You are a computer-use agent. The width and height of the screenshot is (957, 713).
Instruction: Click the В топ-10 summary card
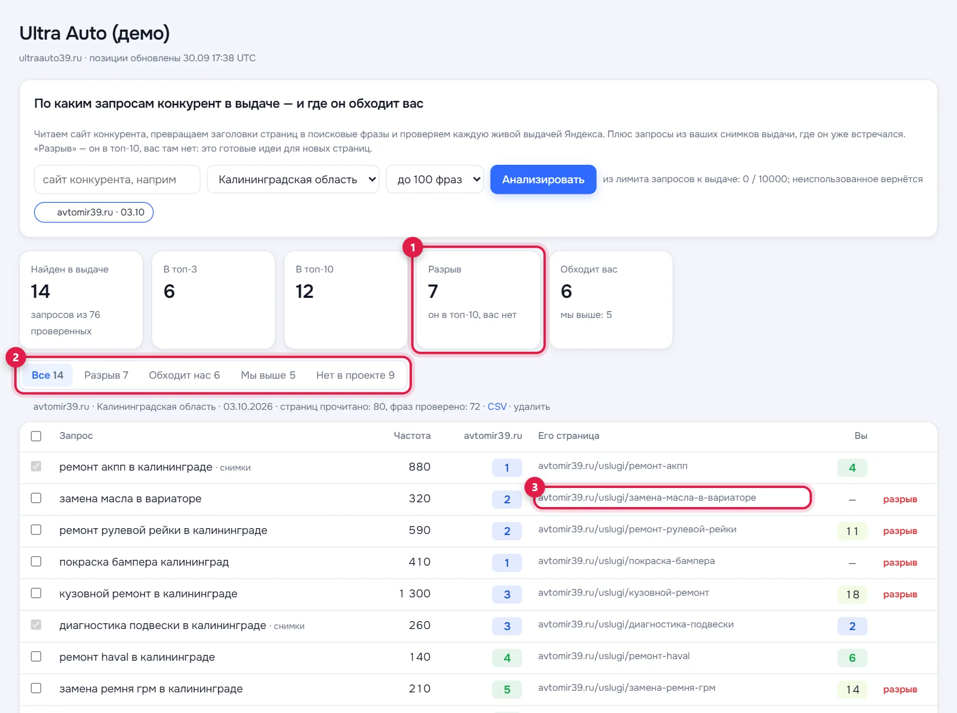[x=346, y=299]
